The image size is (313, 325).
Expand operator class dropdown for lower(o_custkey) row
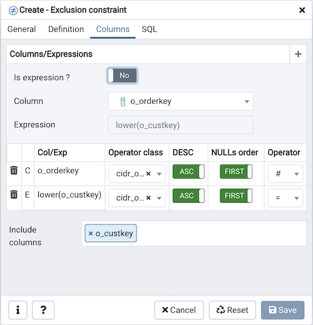click(159, 198)
